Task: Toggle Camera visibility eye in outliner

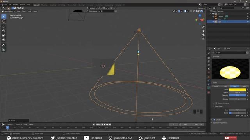Action: point(248,16)
